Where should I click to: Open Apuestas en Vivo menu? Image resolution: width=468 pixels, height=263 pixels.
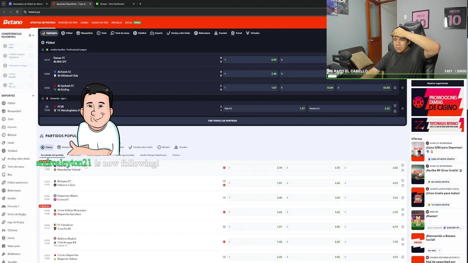coord(68,23)
